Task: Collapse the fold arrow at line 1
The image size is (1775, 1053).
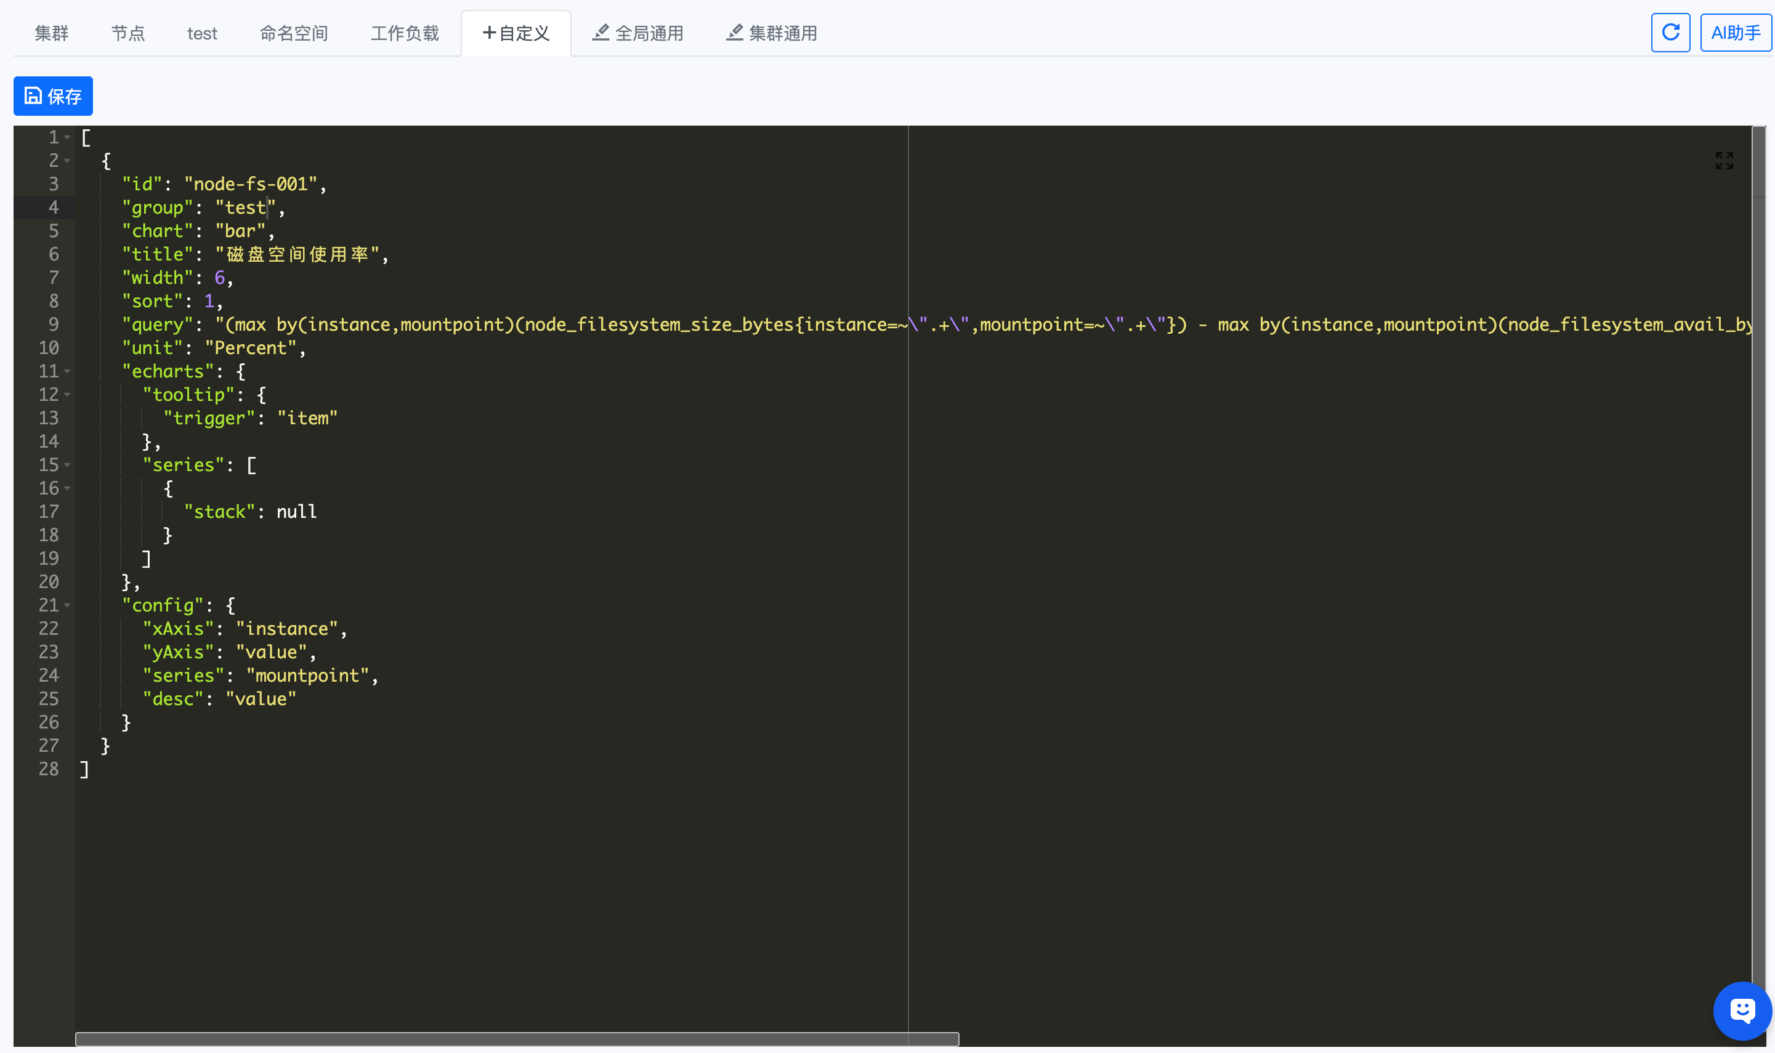Action: pyautogui.click(x=67, y=137)
